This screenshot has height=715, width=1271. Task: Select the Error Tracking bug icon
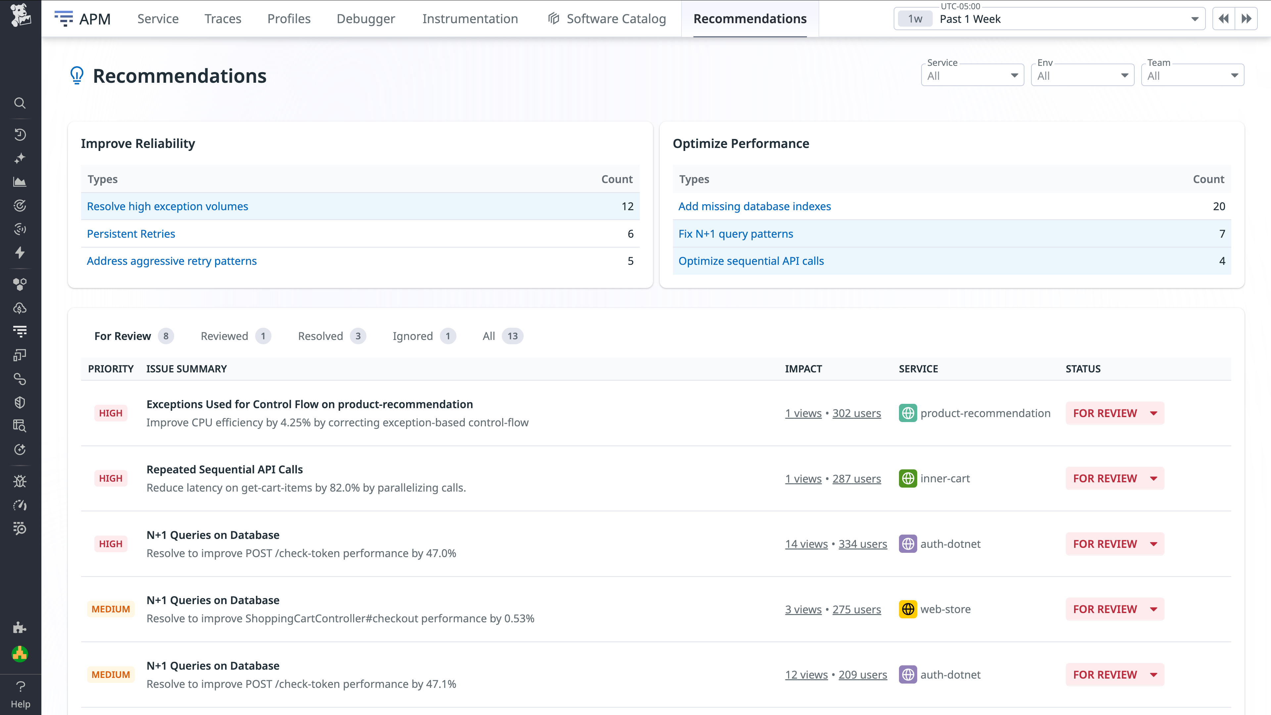coord(20,481)
